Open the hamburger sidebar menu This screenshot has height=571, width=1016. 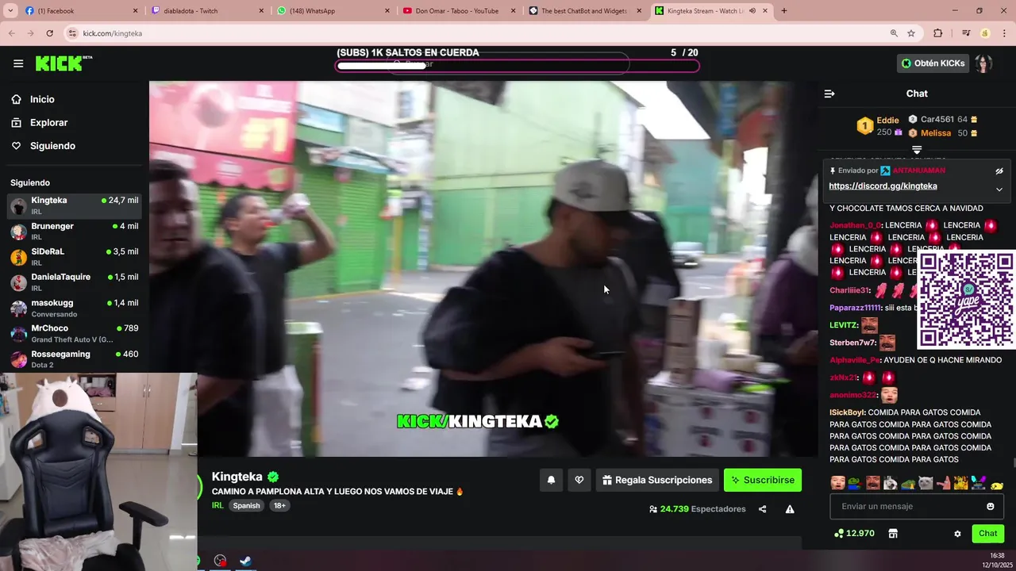click(18, 63)
